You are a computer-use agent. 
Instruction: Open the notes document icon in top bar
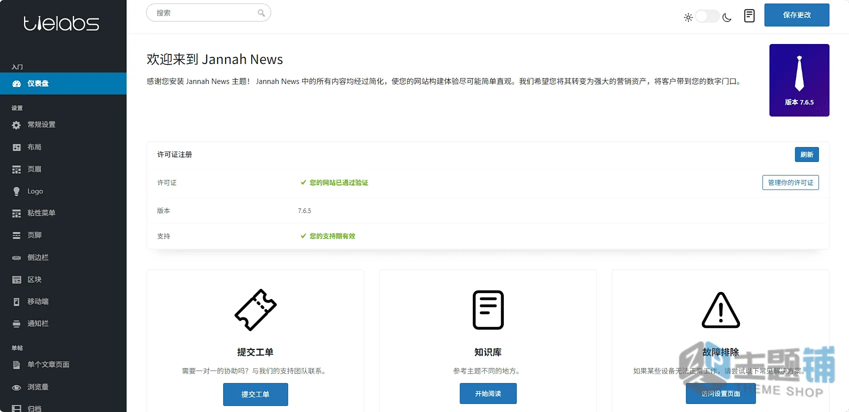click(x=749, y=16)
